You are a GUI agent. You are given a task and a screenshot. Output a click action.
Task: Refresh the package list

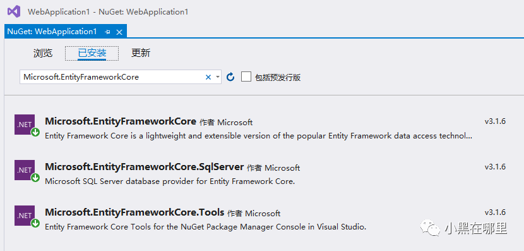pyautogui.click(x=230, y=77)
